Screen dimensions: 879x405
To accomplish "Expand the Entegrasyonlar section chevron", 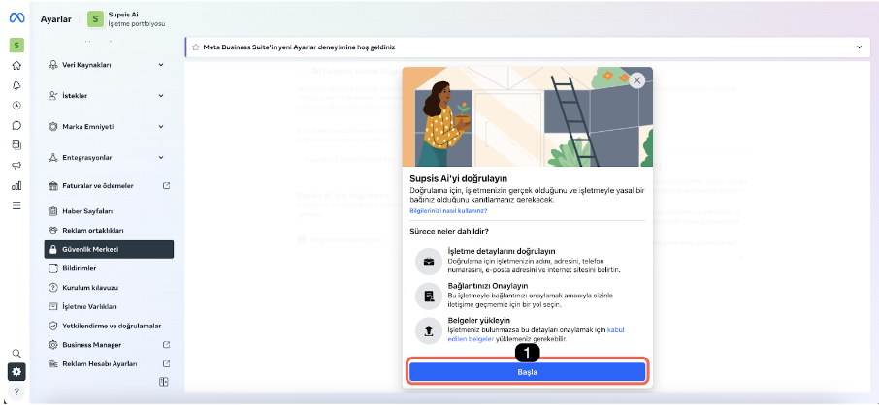I will pos(161,158).
